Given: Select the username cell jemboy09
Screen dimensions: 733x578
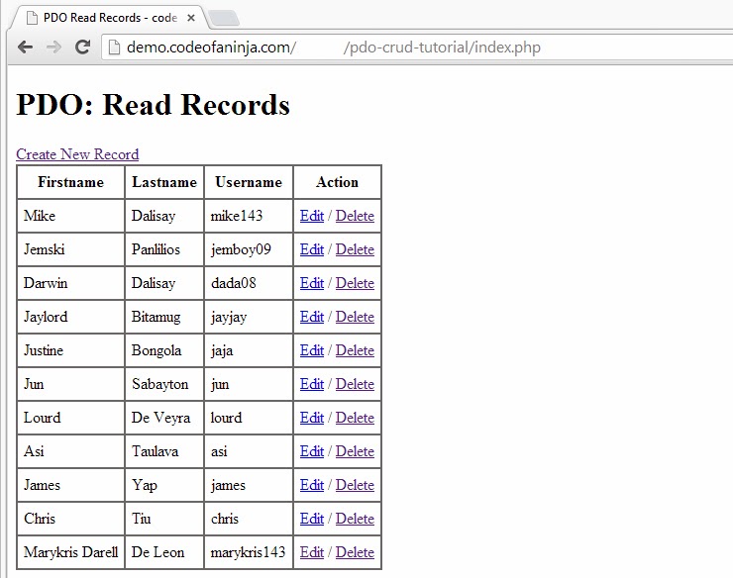Looking at the screenshot, I should 249,249.
